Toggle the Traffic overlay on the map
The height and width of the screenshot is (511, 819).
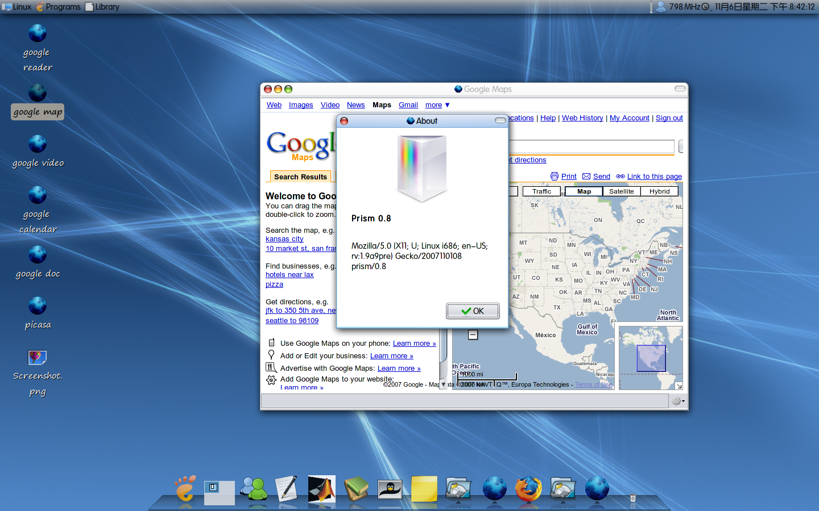pyautogui.click(x=541, y=191)
